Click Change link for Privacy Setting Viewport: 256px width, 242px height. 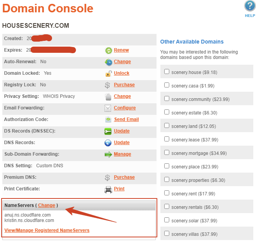[122, 96]
